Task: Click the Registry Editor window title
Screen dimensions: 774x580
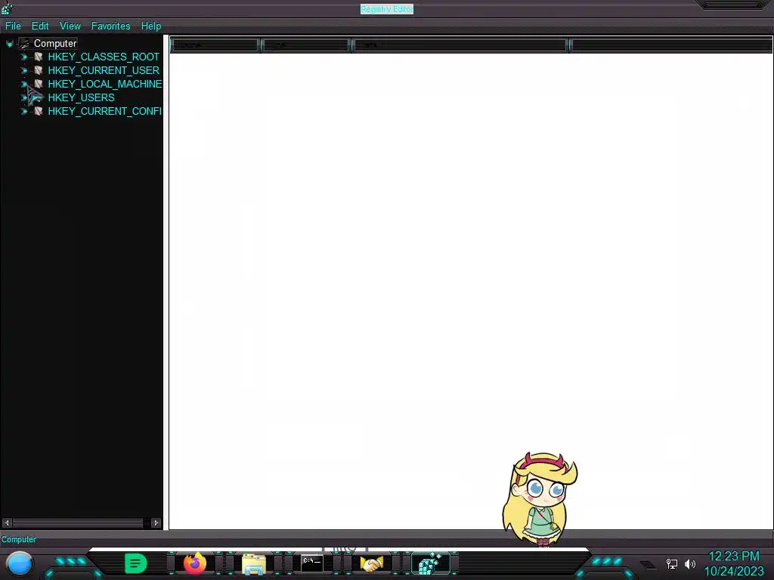Action: (387, 9)
